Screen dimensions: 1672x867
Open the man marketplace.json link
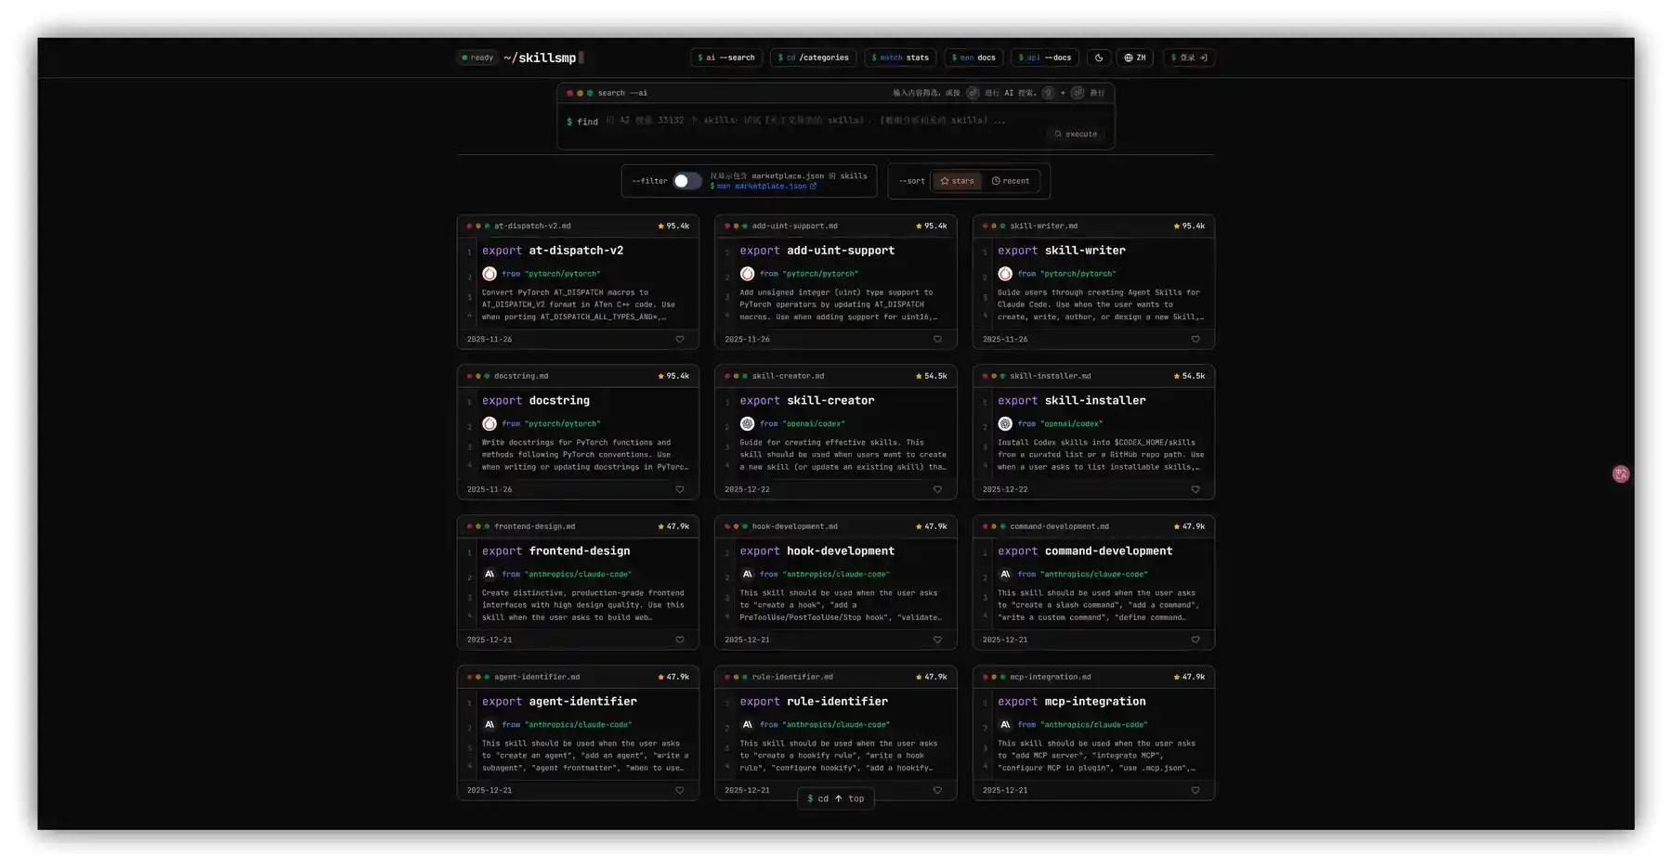tap(763, 187)
